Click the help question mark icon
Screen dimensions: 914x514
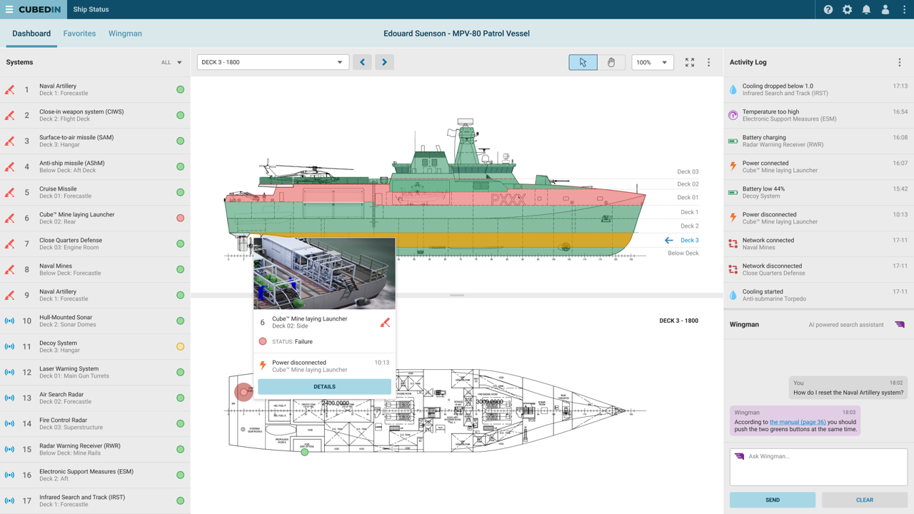pyautogui.click(x=828, y=9)
